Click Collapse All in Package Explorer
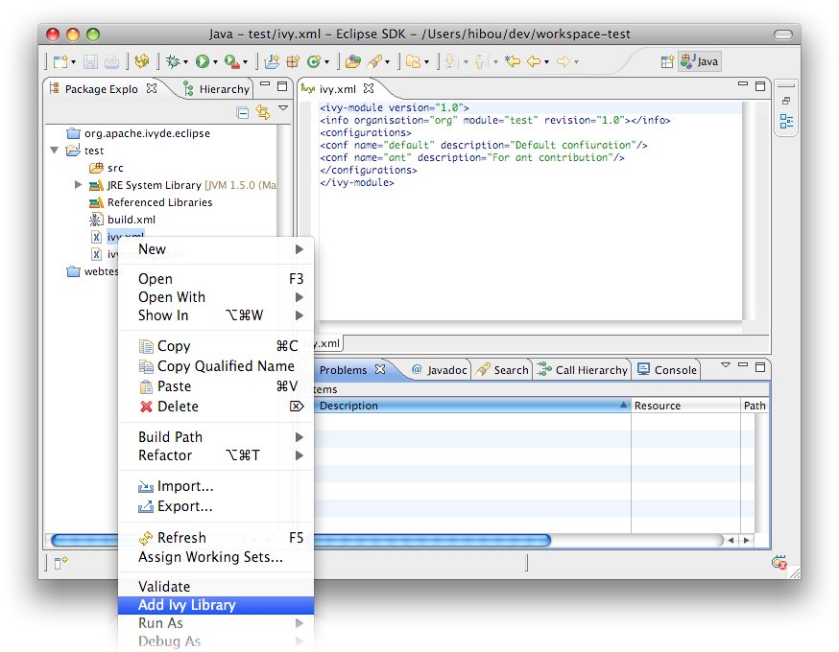 pos(243,112)
